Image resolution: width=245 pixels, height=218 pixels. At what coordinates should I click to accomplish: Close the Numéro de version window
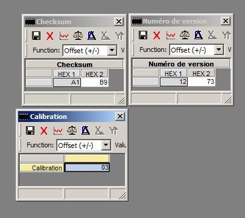[x=226, y=21]
